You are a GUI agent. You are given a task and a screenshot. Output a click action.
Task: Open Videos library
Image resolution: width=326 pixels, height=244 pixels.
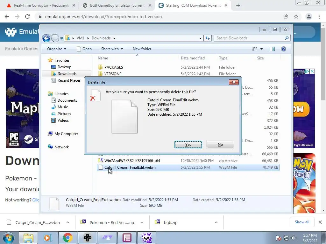pos(63,120)
